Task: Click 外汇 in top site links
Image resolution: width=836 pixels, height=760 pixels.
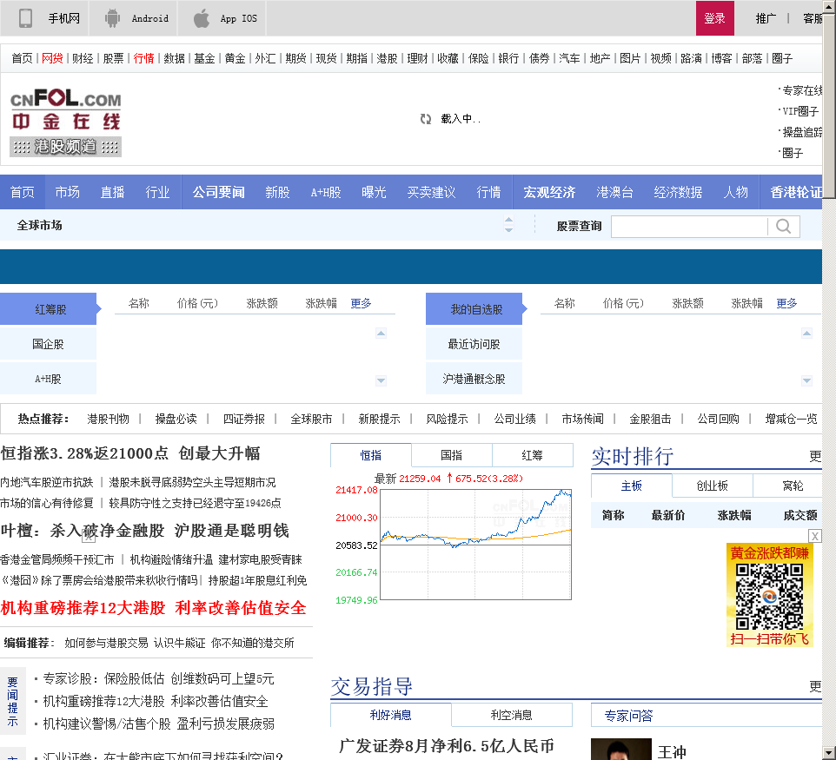Action: click(266, 58)
